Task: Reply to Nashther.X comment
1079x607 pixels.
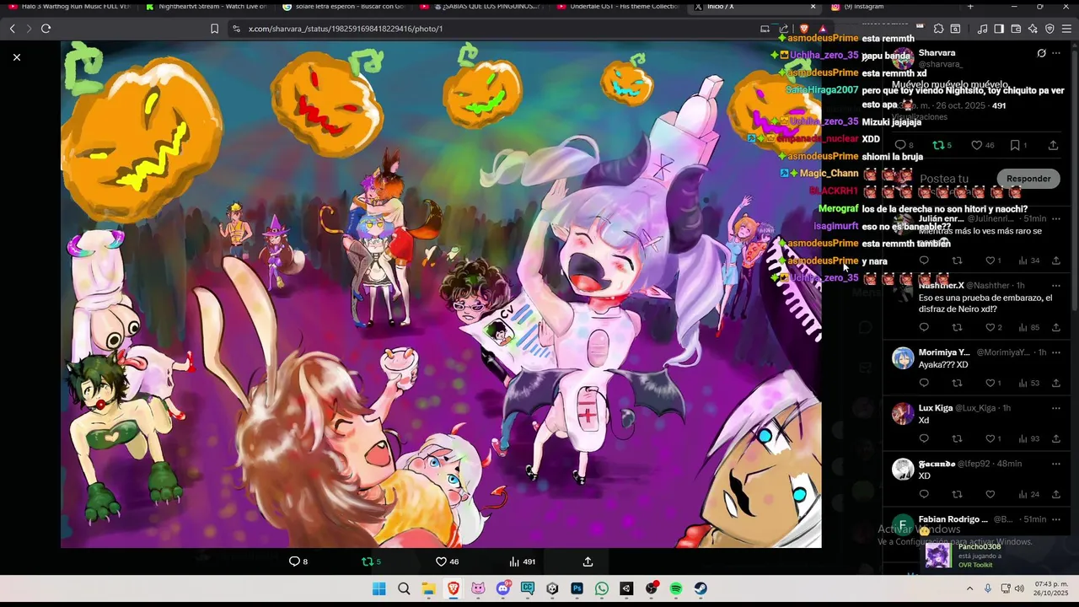Action: tap(924, 327)
